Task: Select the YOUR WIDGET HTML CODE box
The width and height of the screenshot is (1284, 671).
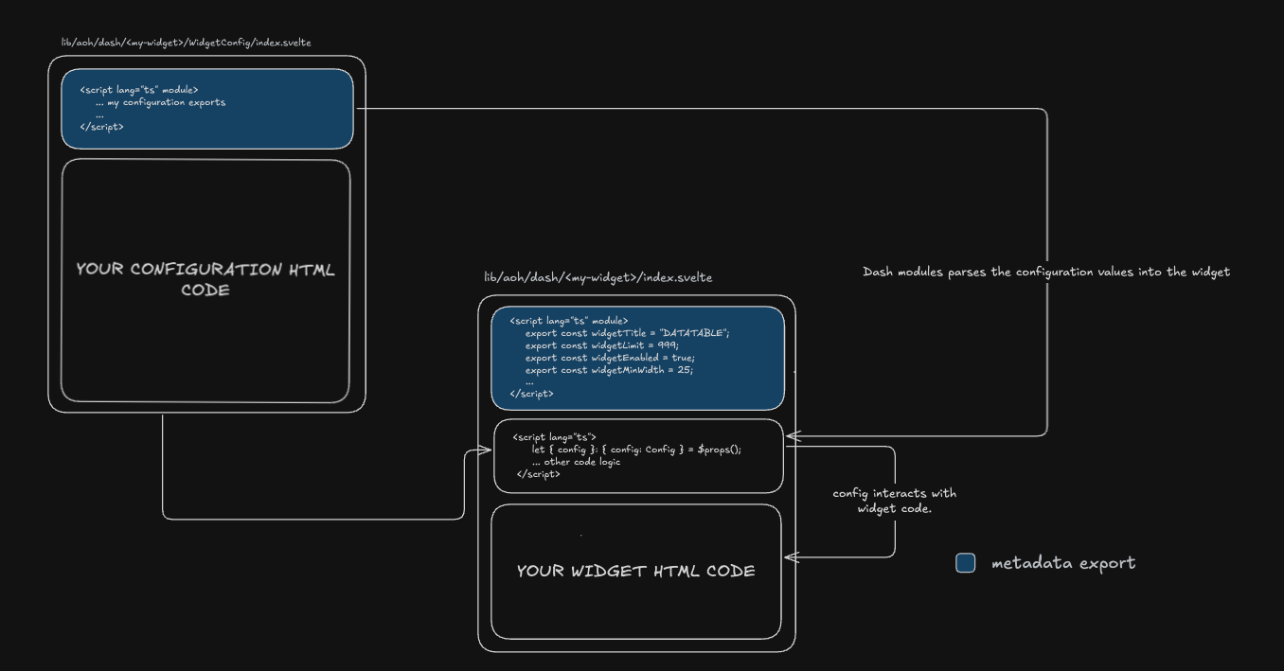Action: 635,571
